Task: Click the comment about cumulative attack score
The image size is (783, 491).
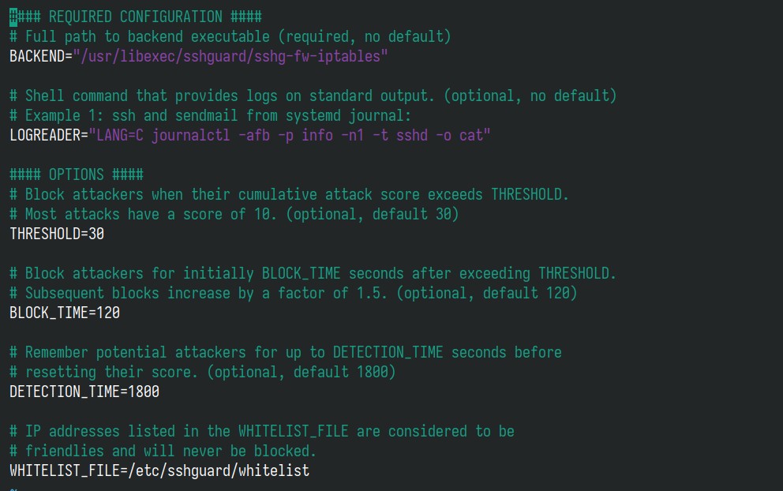Action: (x=289, y=194)
